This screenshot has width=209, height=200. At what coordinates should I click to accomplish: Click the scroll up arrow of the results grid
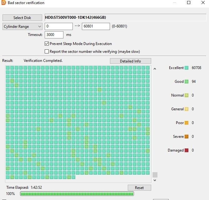click(x=155, y=69)
